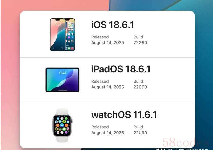Open the watchOS 11.6.1 title

124,115
